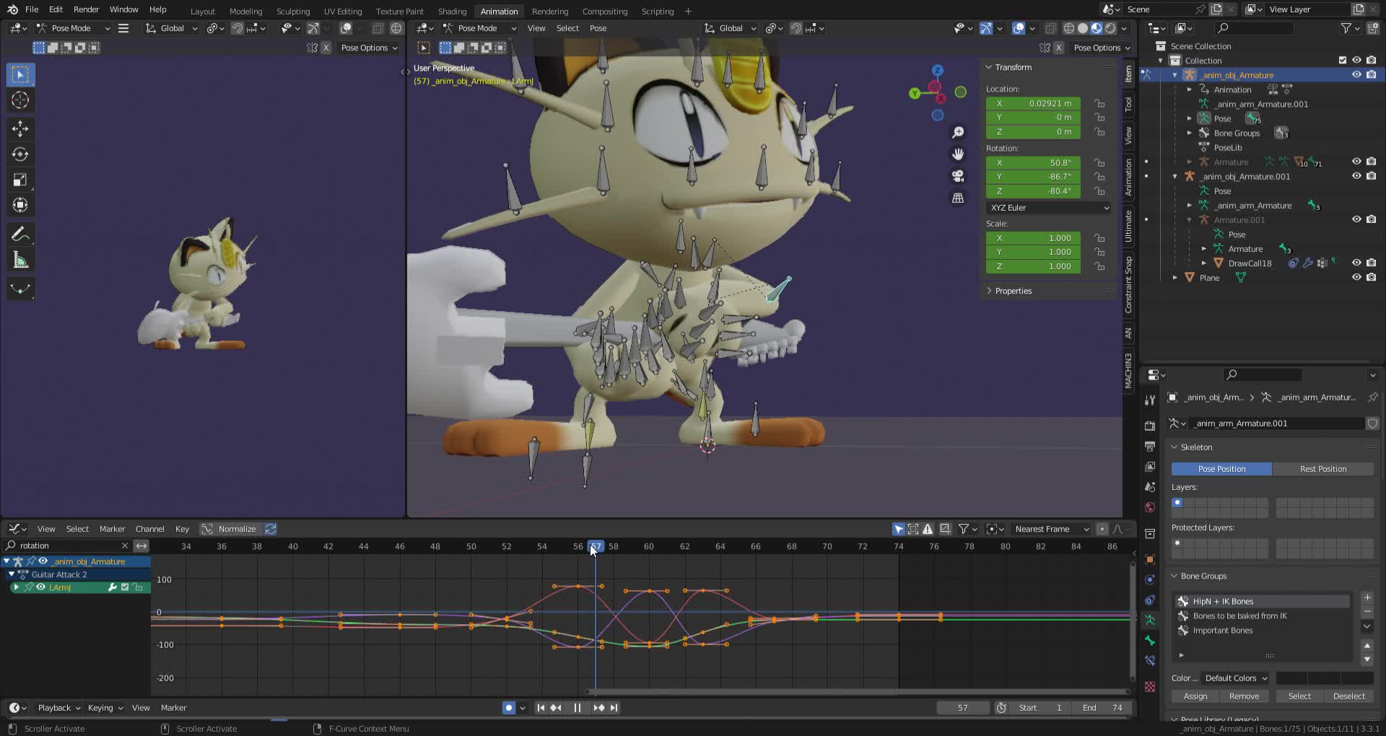1386x736 pixels.
Task: Jump to the end frame with skip-forward control
Action: coord(614,708)
